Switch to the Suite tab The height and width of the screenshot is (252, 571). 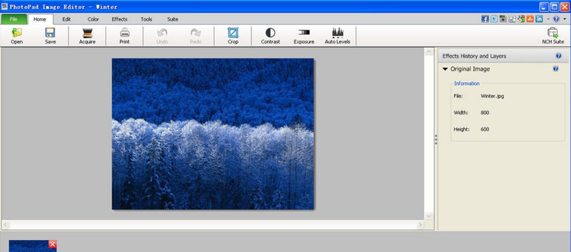[x=173, y=19]
